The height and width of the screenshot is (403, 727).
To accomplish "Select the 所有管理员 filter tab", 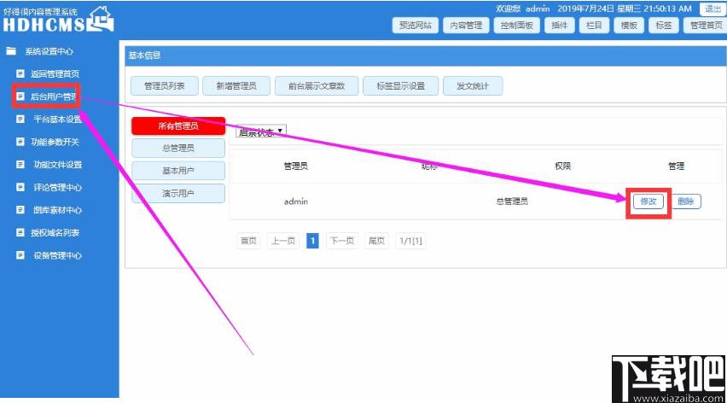I will (x=178, y=126).
